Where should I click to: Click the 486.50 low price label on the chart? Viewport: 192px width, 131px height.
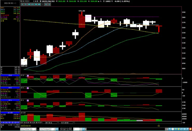(x=24, y=66)
